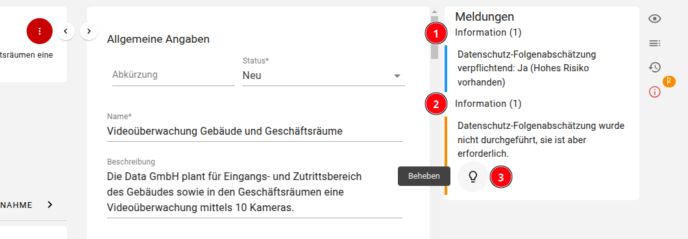
Task: Click into the Beschreibung text area
Action: click(x=254, y=192)
